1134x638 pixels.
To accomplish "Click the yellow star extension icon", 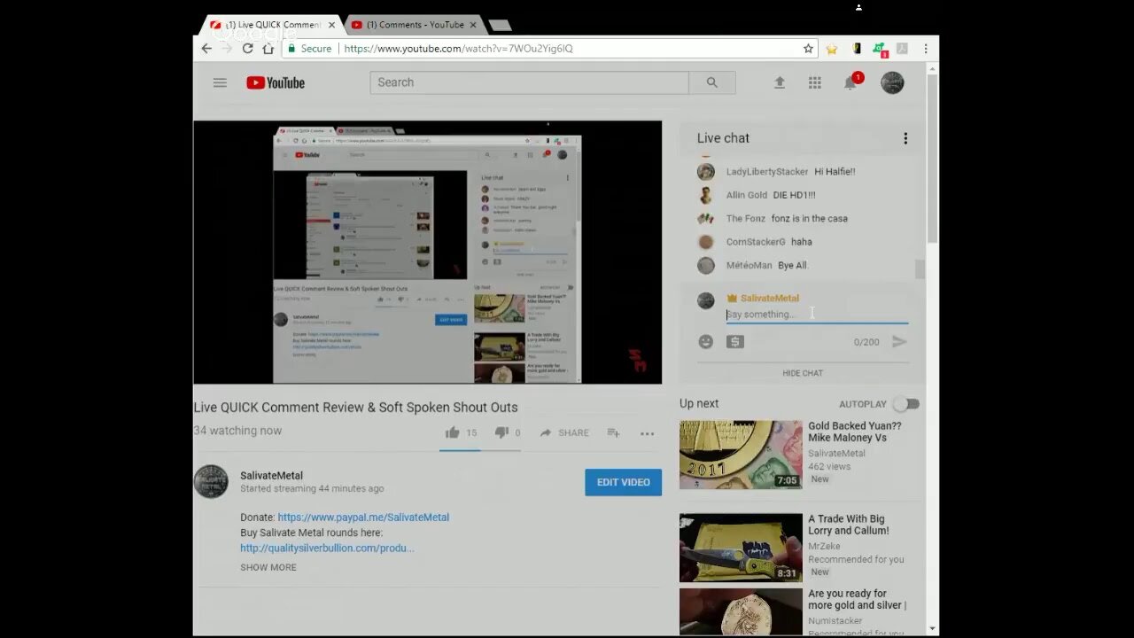I will (832, 49).
